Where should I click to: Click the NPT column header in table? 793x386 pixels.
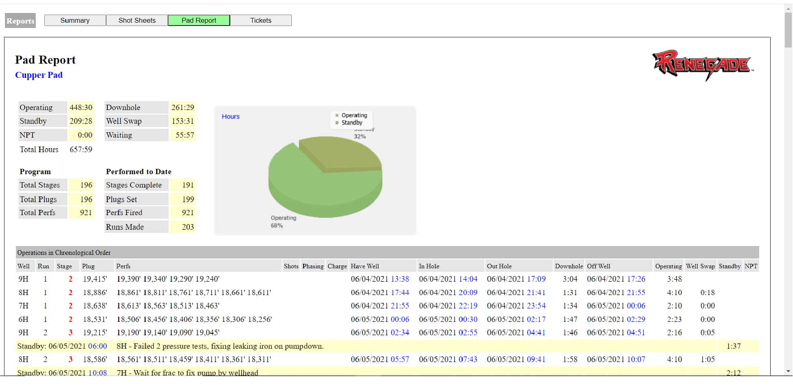[x=751, y=266]
